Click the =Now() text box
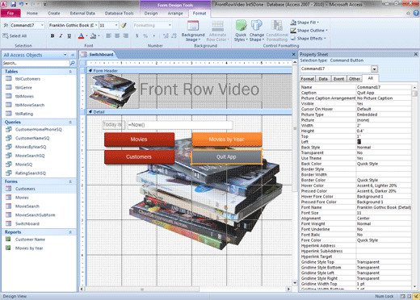The width and height of the screenshot is (420, 300). pyautogui.click(x=179, y=125)
